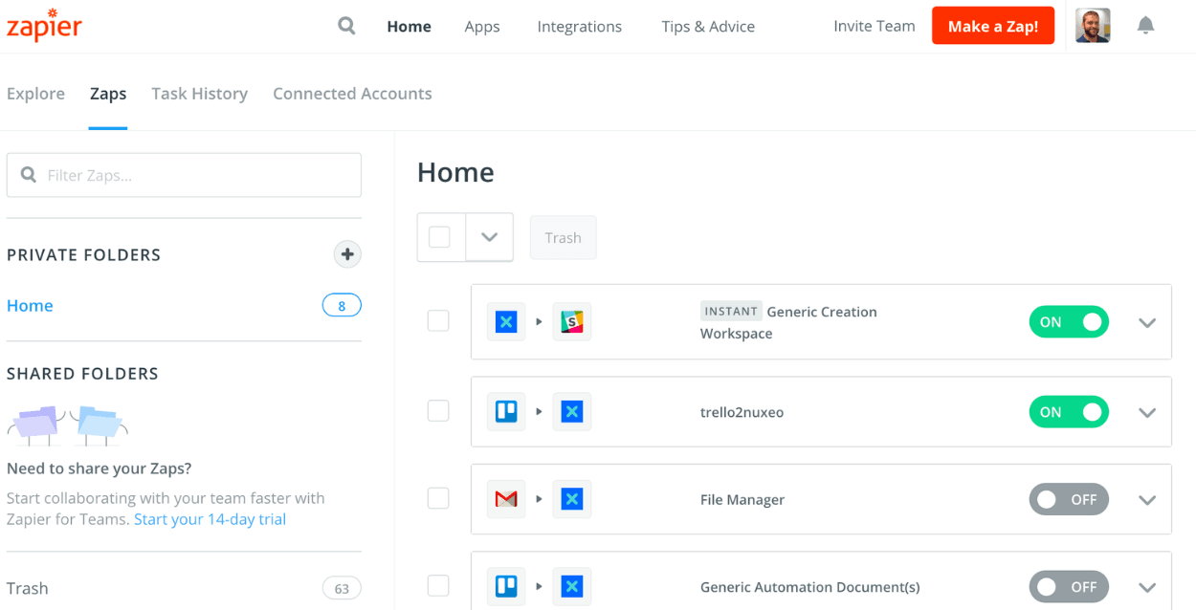
Task: Expand the File Manager zap options chevron
Action: [1147, 500]
